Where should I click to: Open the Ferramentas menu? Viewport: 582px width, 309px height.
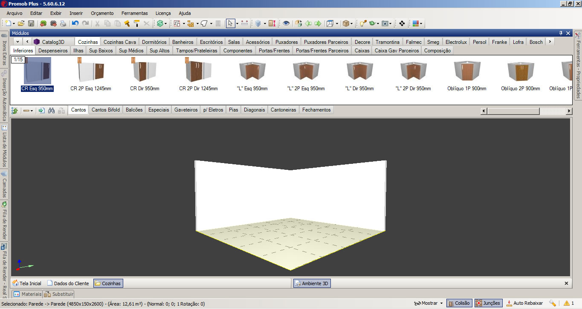tap(134, 13)
